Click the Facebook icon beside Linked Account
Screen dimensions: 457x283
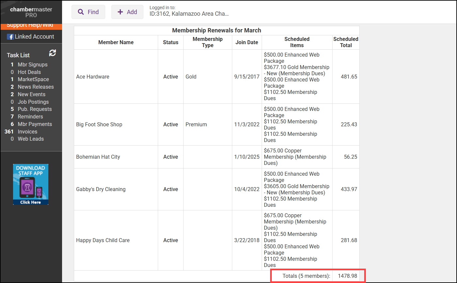pyautogui.click(x=10, y=37)
